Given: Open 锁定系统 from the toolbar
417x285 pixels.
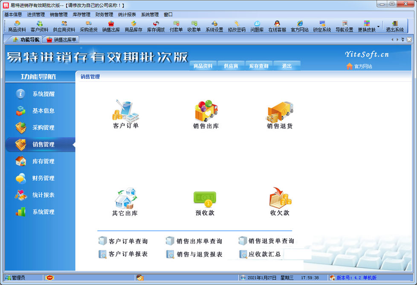Looking at the screenshot, I should click(322, 26).
